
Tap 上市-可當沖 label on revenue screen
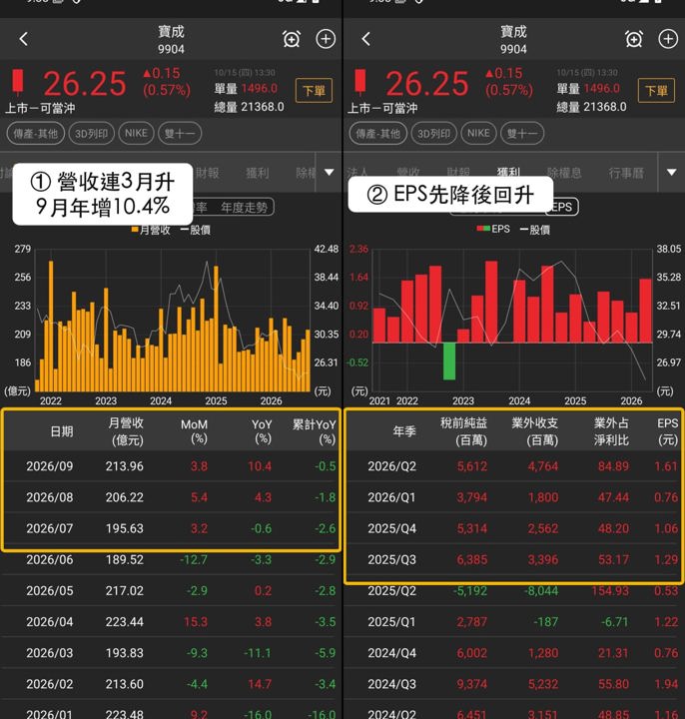pos(40,108)
